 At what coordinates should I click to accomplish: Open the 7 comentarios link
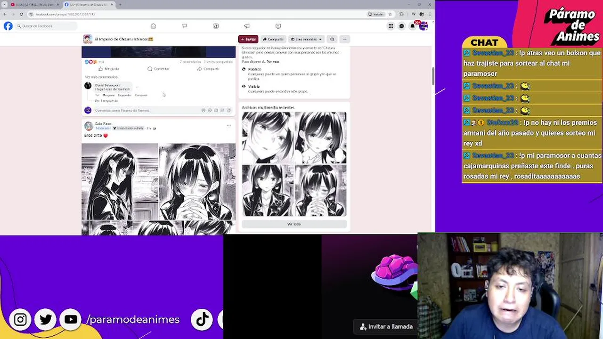coord(190,62)
